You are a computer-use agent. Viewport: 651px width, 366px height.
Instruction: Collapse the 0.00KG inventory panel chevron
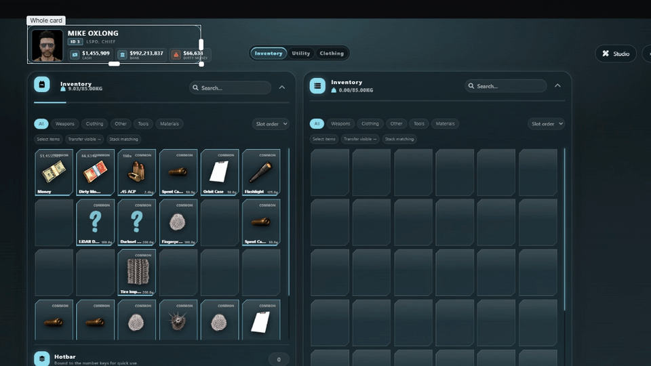[x=557, y=86]
